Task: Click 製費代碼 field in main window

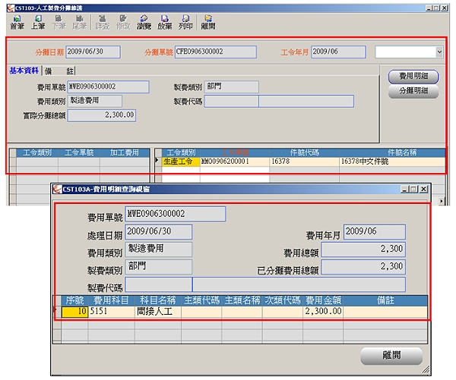Action: (279, 102)
